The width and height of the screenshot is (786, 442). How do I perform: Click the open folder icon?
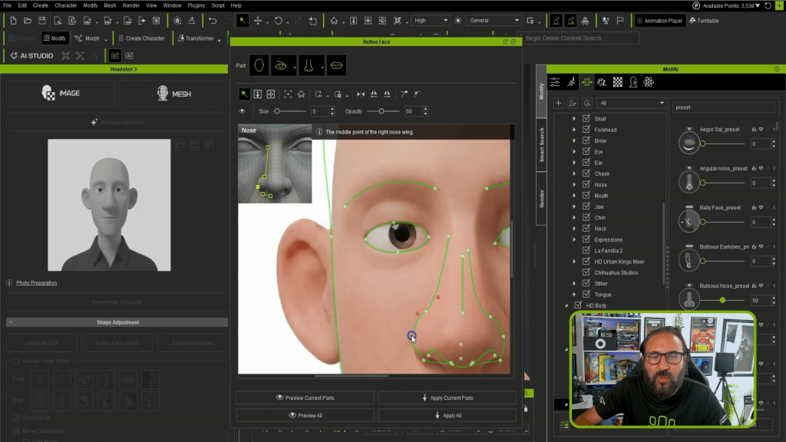(28, 21)
